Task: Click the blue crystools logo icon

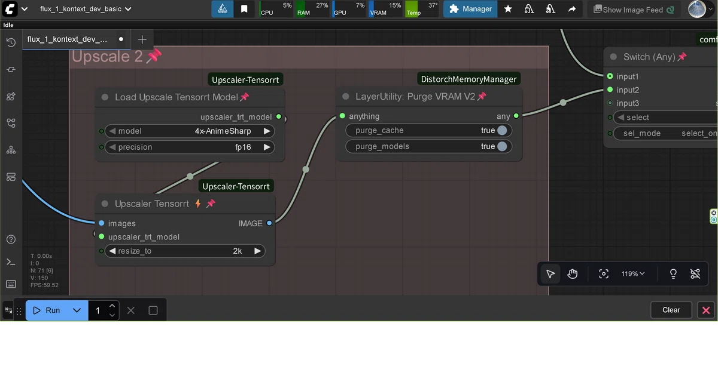Action: (x=222, y=9)
